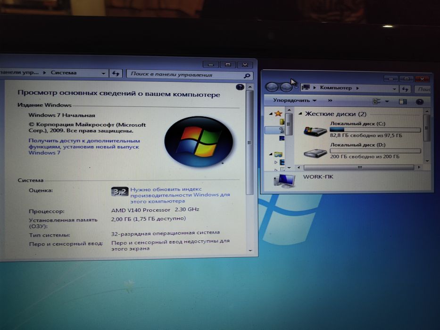The height and width of the screenshot is (330, 440).
Task: Open Explorer help question mark icon
Action: coord(420,102)
